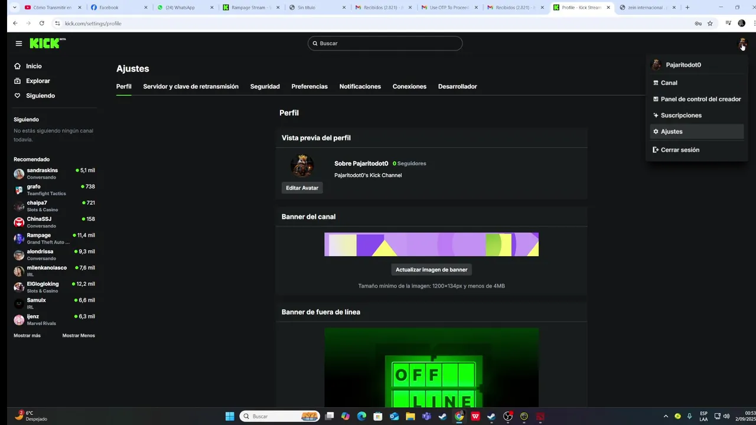Screen dimensions: 756x425
Task: Click the address bar showing kick.com/settings/profile
Action: [372, 23]
